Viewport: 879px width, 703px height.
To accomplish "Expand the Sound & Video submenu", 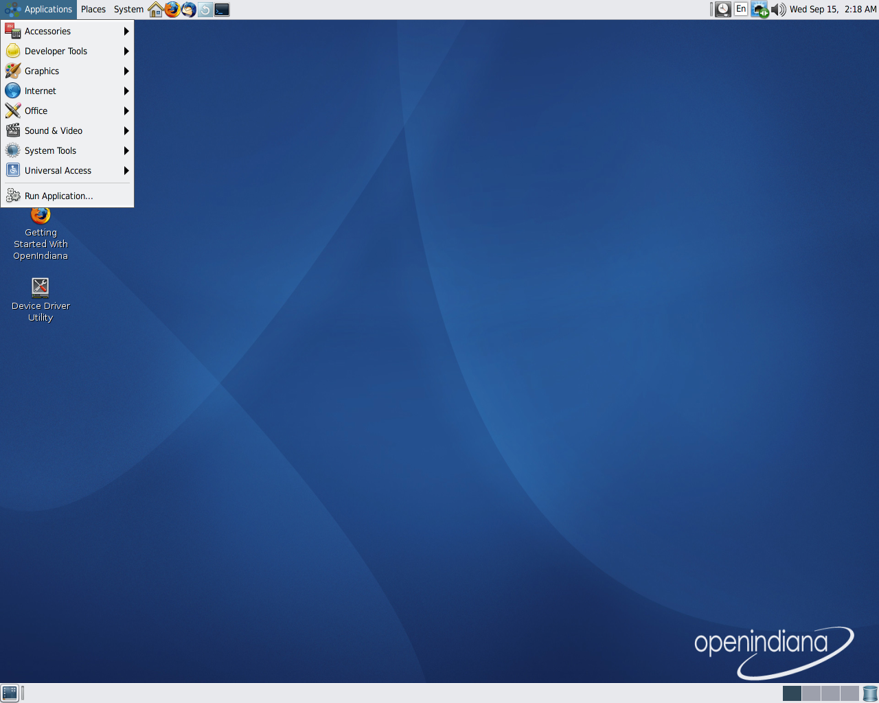I will [x=67, y=131].
